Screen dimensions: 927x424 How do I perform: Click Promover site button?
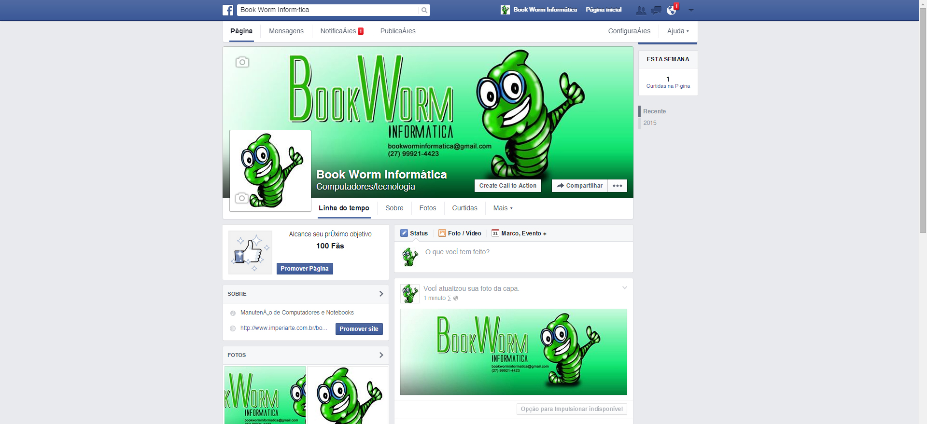point(359,329)
